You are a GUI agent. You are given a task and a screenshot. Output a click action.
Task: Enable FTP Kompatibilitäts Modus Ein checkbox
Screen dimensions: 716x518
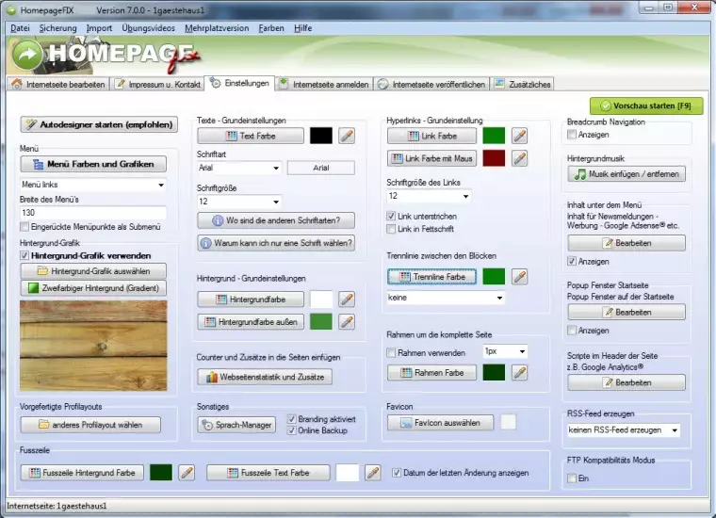[572, 478]
